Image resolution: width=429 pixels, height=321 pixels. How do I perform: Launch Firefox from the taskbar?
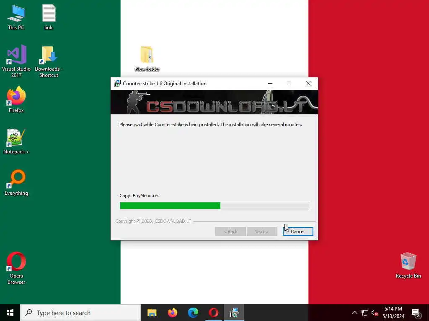point(172,313)
